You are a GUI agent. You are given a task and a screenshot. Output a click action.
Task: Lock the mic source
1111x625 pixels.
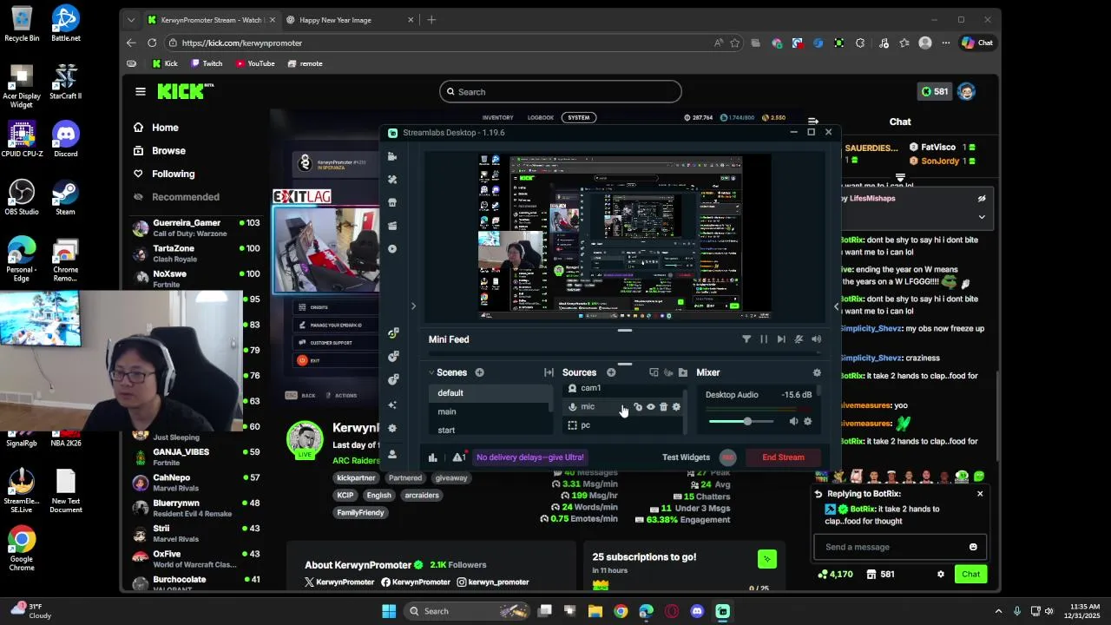click(x=638, y=407)
